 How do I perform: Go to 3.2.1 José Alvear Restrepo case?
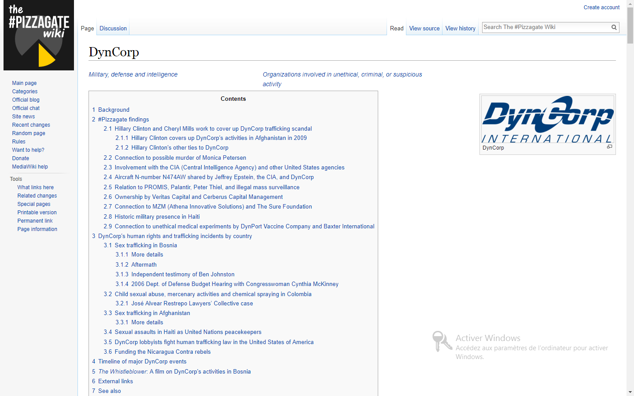point(184,304)
